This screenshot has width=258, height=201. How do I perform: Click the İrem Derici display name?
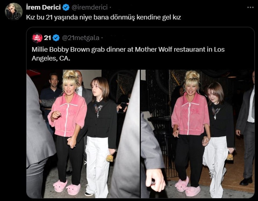click(x=43, y=8)
